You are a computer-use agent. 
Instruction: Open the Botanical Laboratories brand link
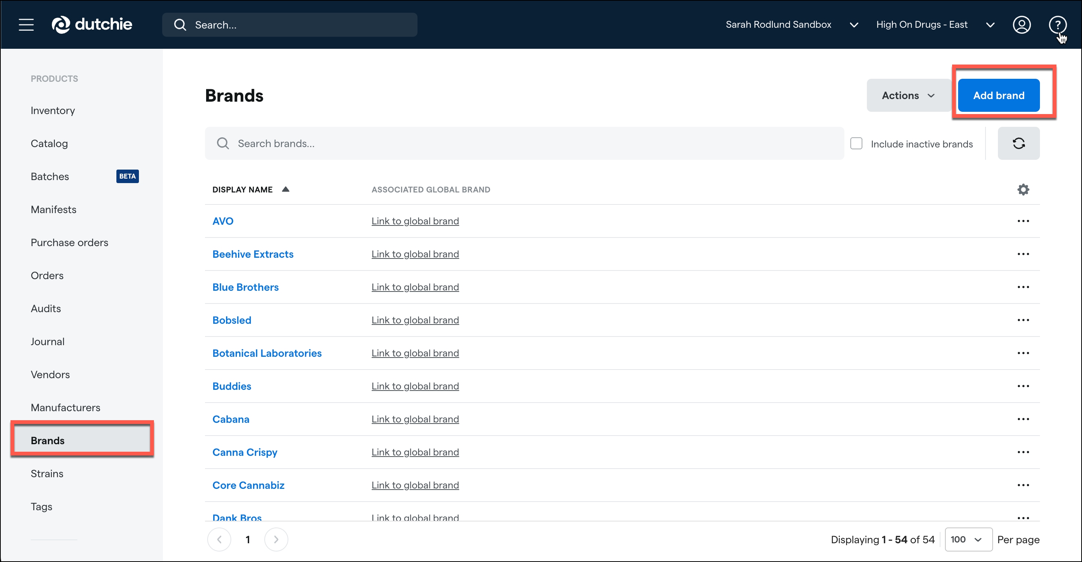tap(267, 353)
